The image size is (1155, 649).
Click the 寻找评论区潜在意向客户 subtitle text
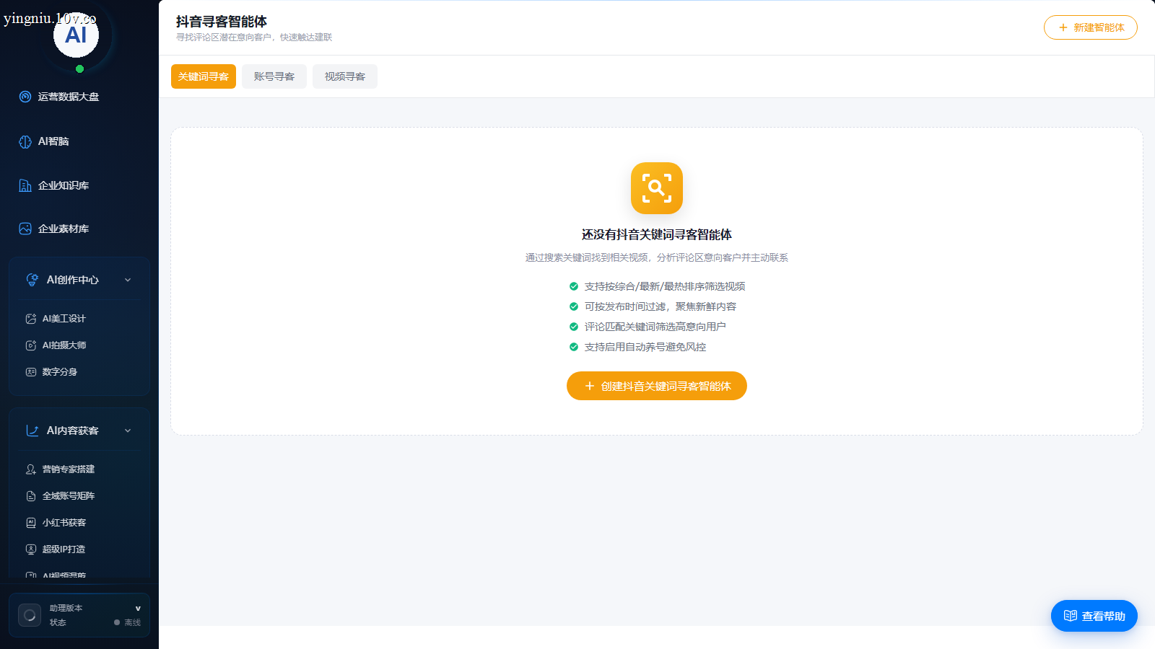(x=254, y=37)
